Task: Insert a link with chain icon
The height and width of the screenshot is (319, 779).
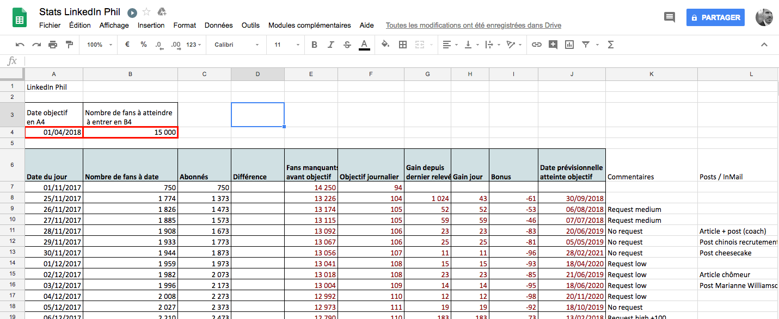Action: 537,45
